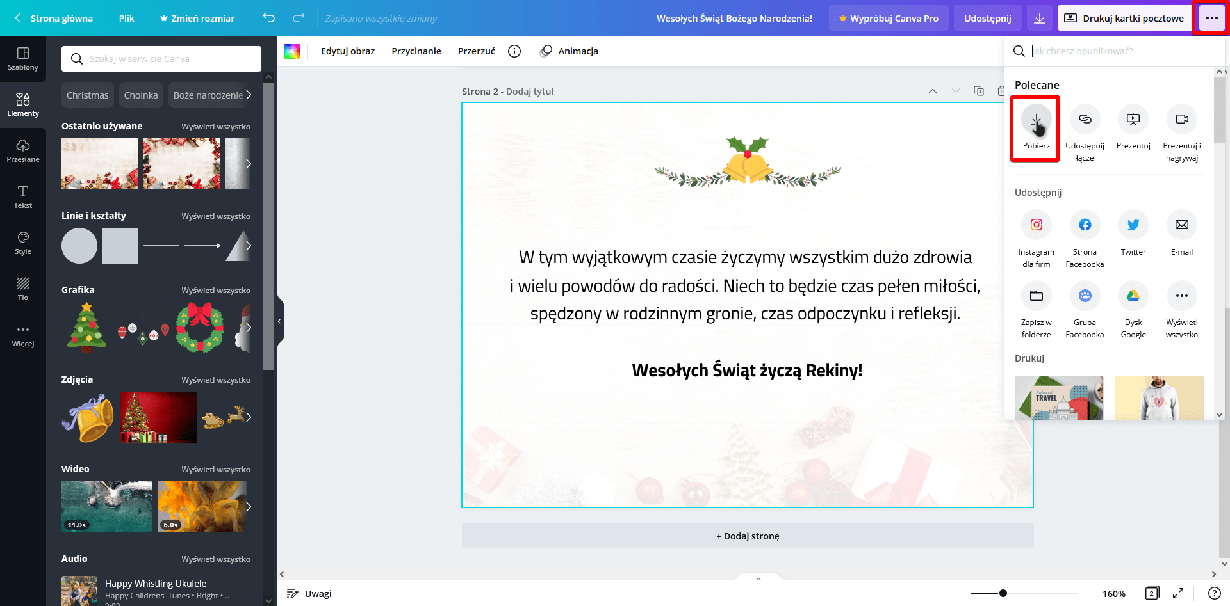Share to Twitter
Image resolution: width=1230 pixels, height=606 pixels.
[x=1133, y=234]
